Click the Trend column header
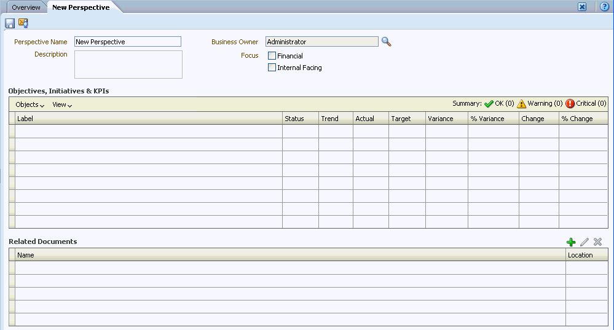Screen dimensions: 614x330 pyautogui.click(x=336, y=118)
